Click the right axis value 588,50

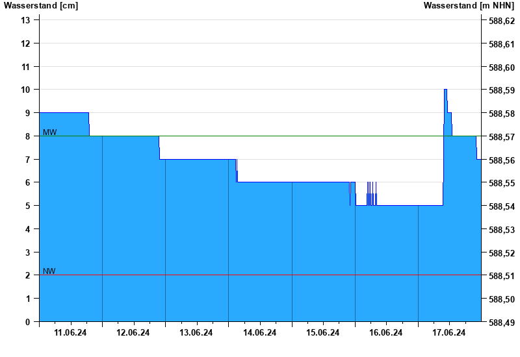(x=502, y=299)
